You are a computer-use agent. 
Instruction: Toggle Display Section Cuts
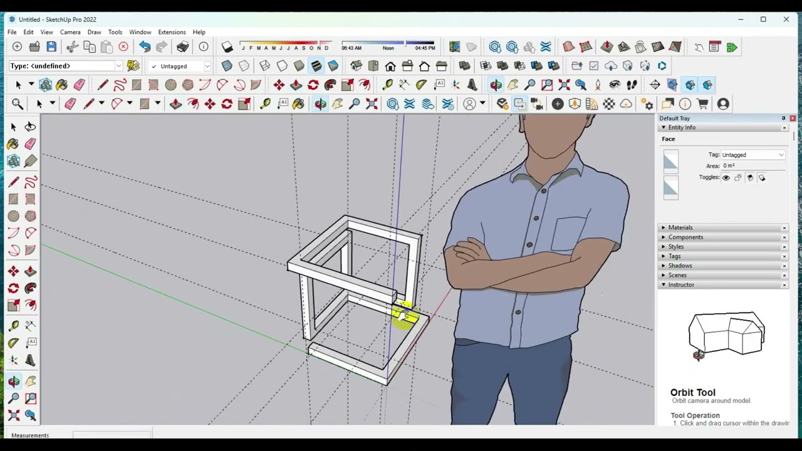(690, 85)
